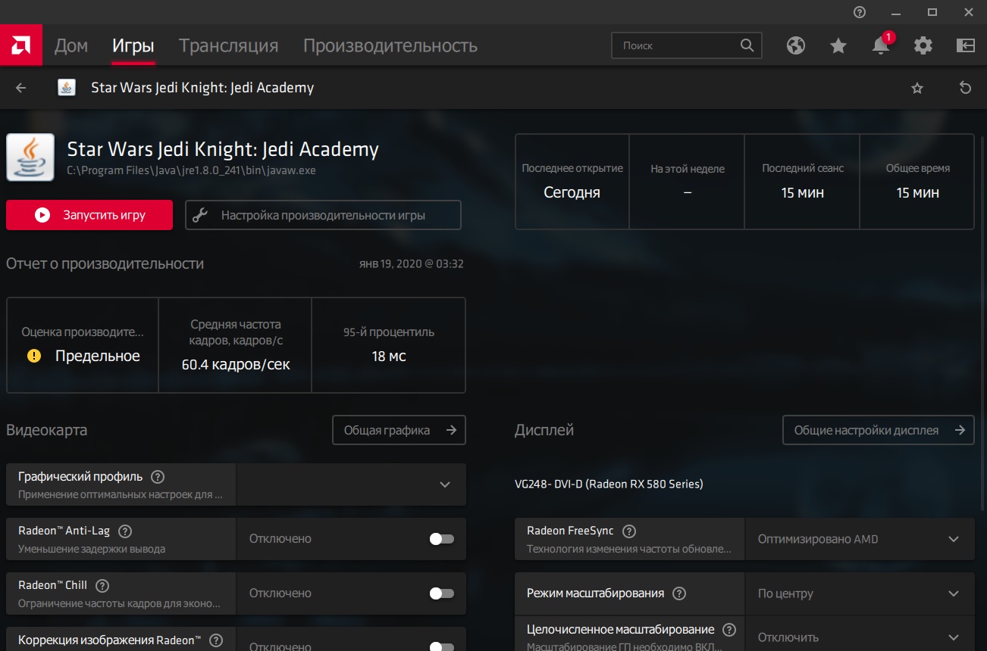
Task: Open the Radeon FreeSync dropdown
Action: pyautogui.click(x=953, y=539)
